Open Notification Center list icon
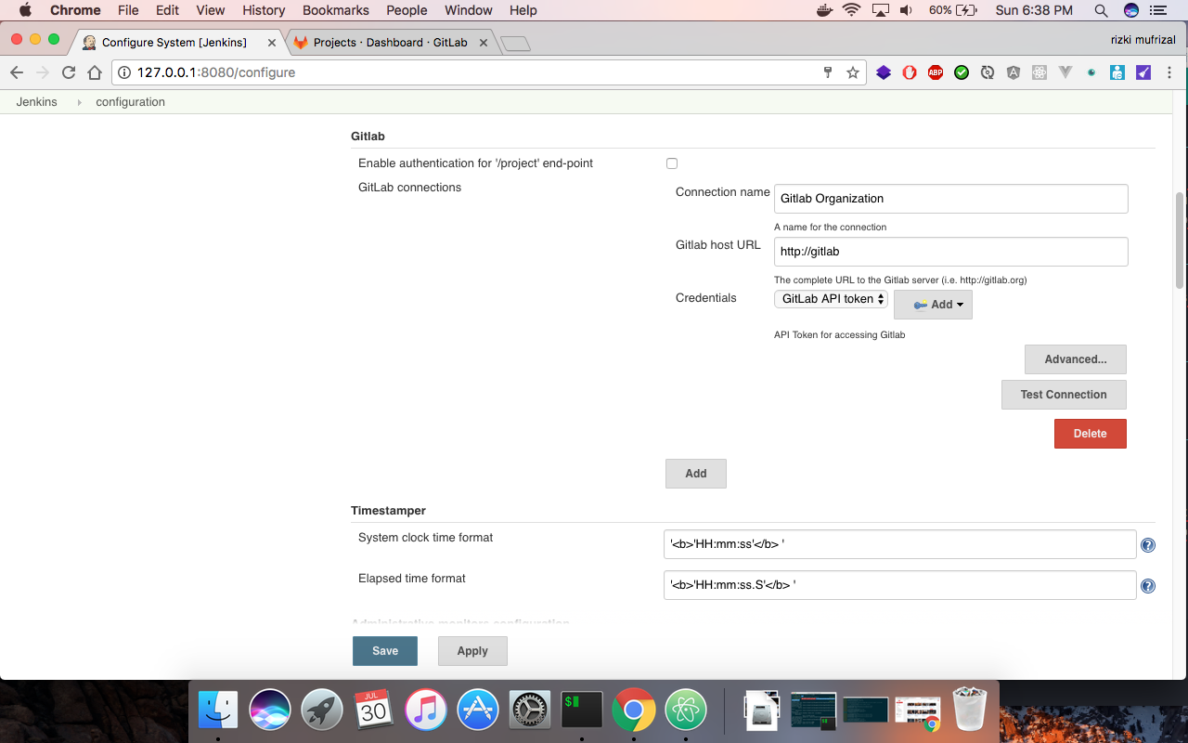The height and width of the screenshot is (743, 1188). (x=1157, y=10)
